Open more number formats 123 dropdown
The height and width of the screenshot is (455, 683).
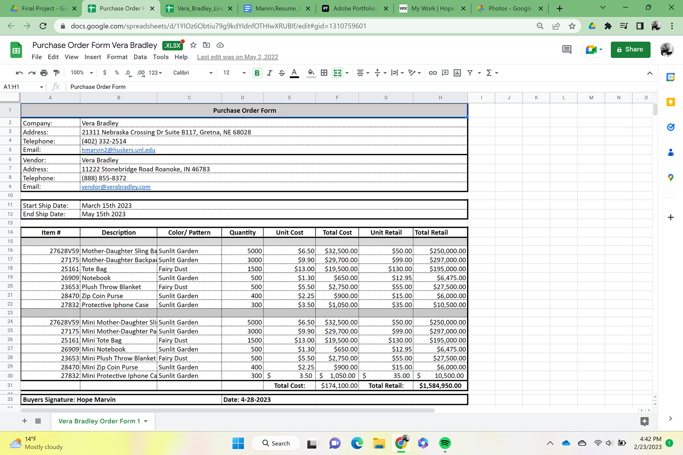click(x=155, y=73)
